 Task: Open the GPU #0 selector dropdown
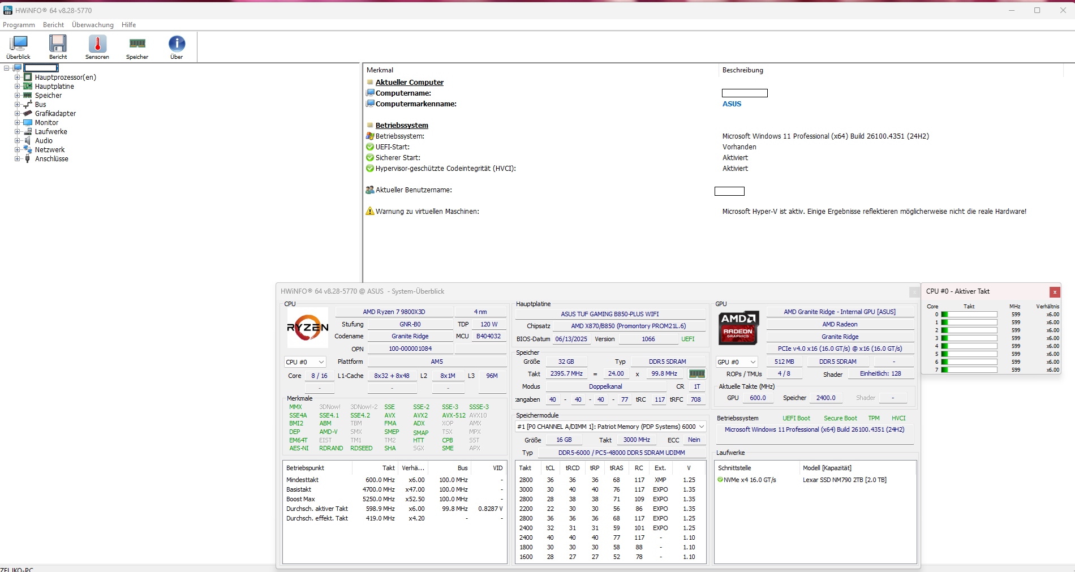click(737, 362)
